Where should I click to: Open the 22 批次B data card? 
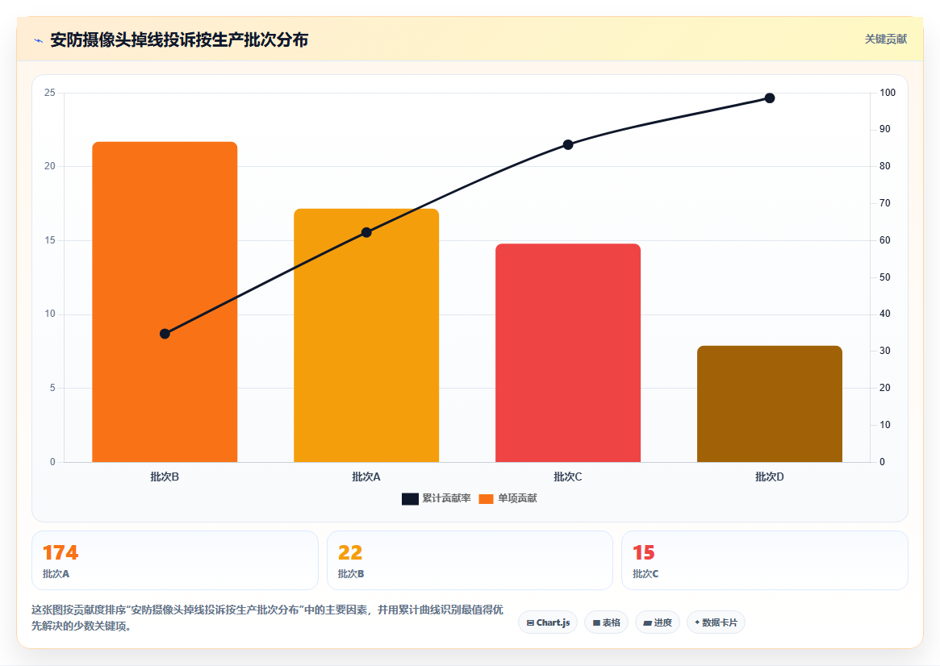click(x=470, y=560)
